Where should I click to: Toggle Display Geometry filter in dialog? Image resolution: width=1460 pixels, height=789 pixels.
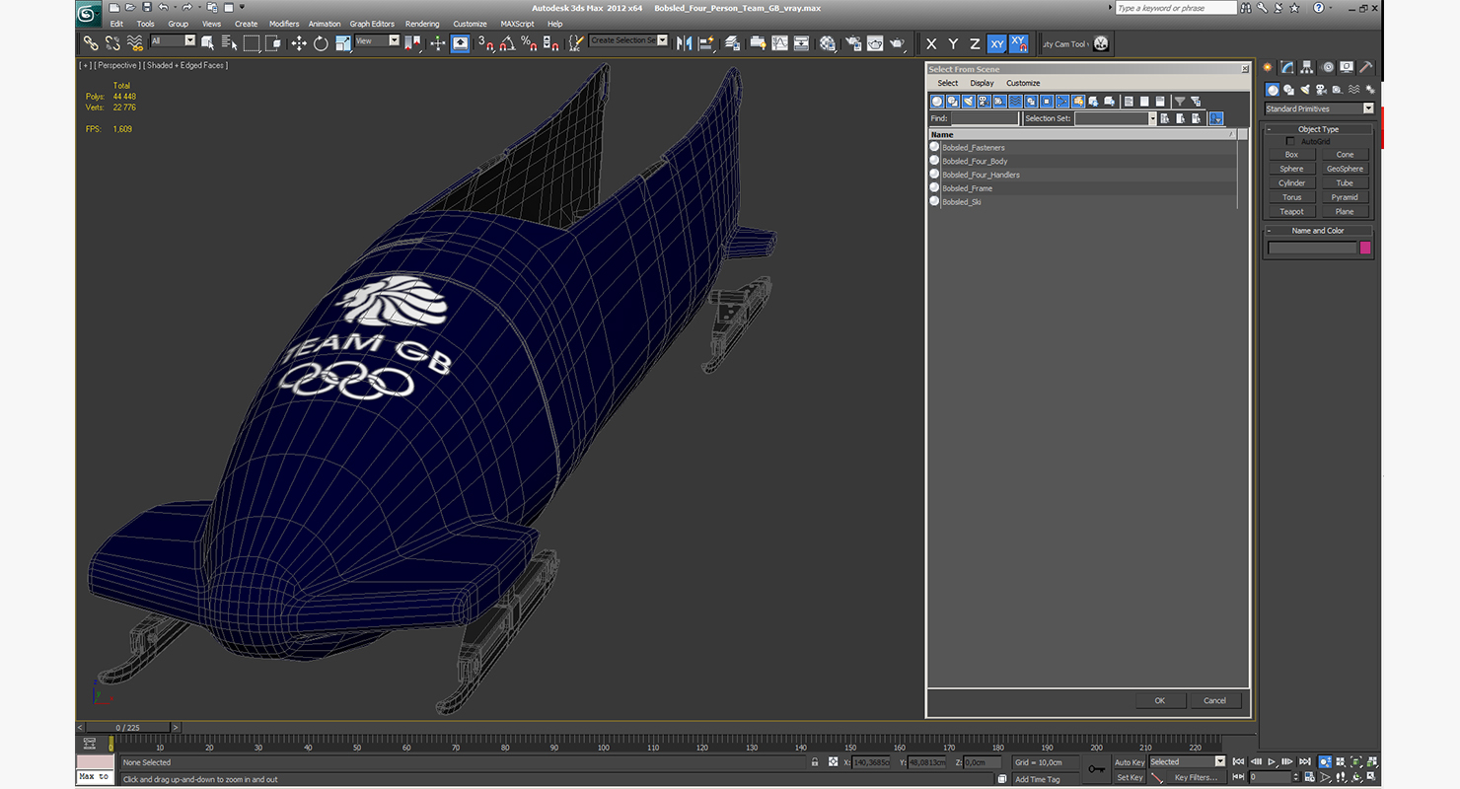[937, 101]
